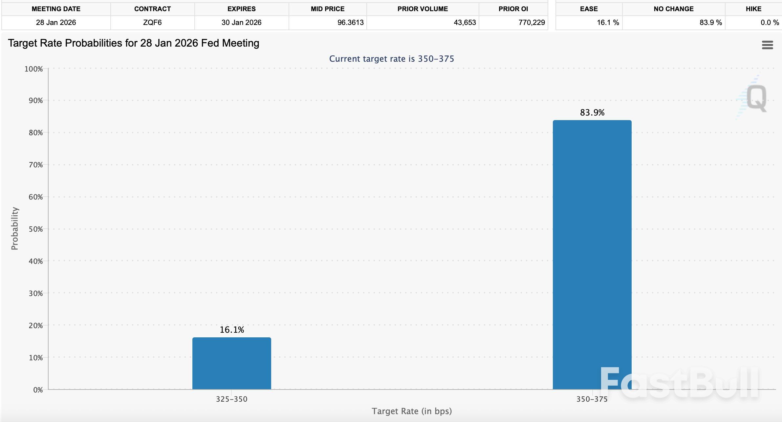
Task: Click the ZQF6 contract cell
Action: (152, 23)
